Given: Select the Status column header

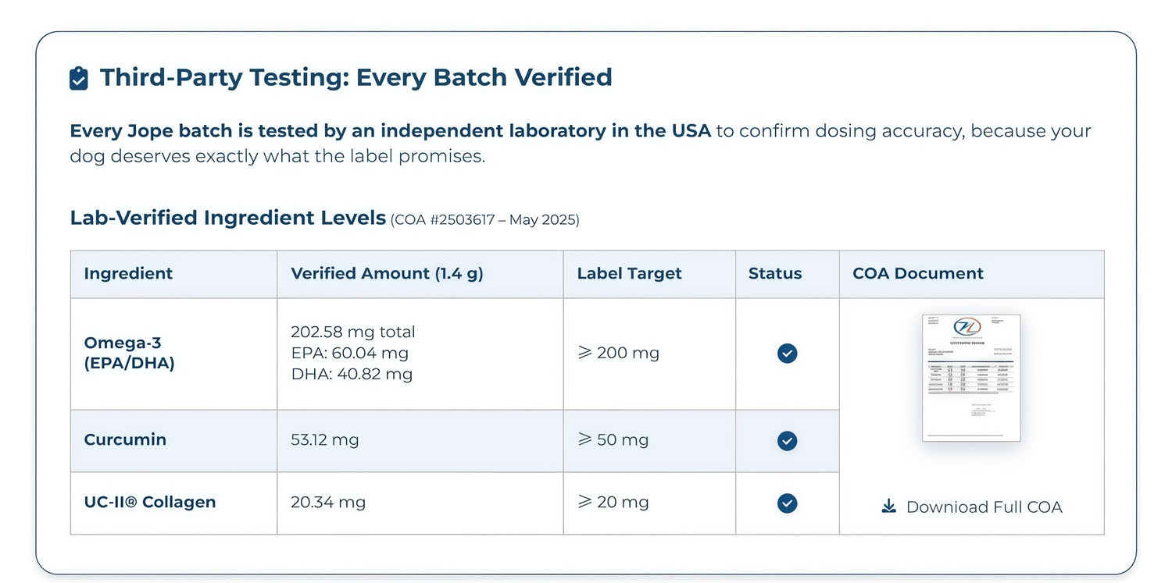Looking at the screenshot, I should 775,273.
